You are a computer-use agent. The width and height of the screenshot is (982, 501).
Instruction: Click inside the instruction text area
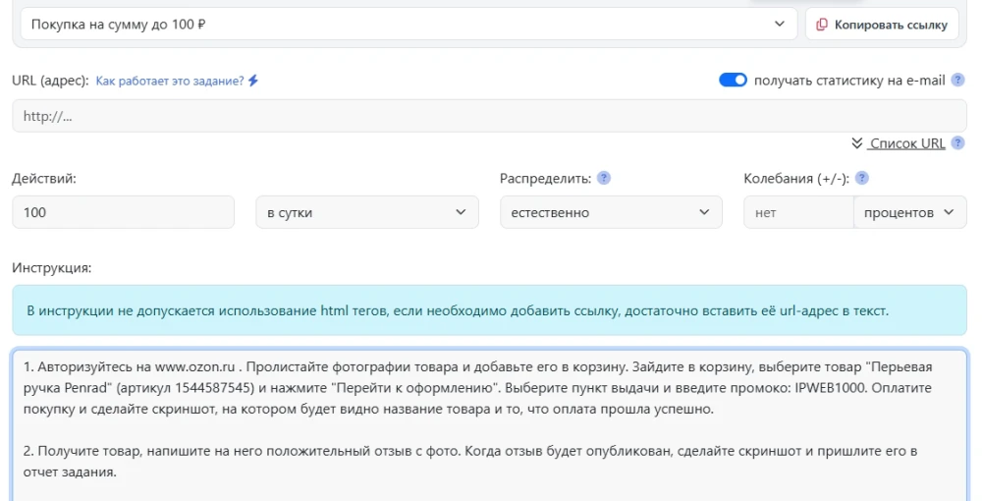489,426
